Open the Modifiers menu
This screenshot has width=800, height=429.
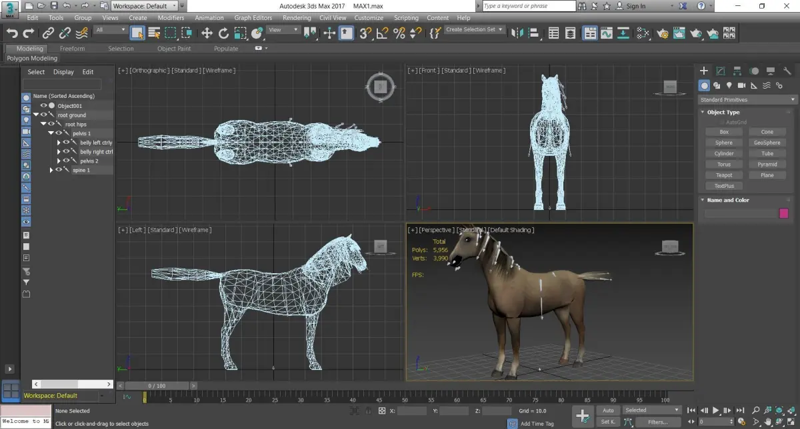point(171,18)
